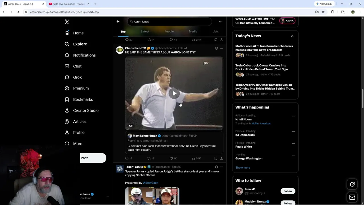The height and width of the screenshot is (205, 364).
Task: Open CheeseheadTV post more options
Action: [x=222, y=48]
